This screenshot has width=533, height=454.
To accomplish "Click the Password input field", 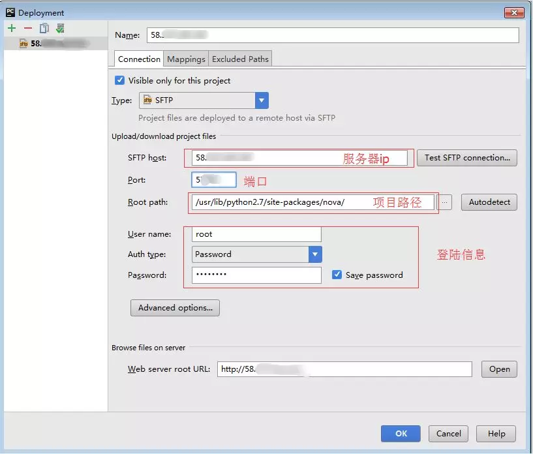I will point(256,275).
